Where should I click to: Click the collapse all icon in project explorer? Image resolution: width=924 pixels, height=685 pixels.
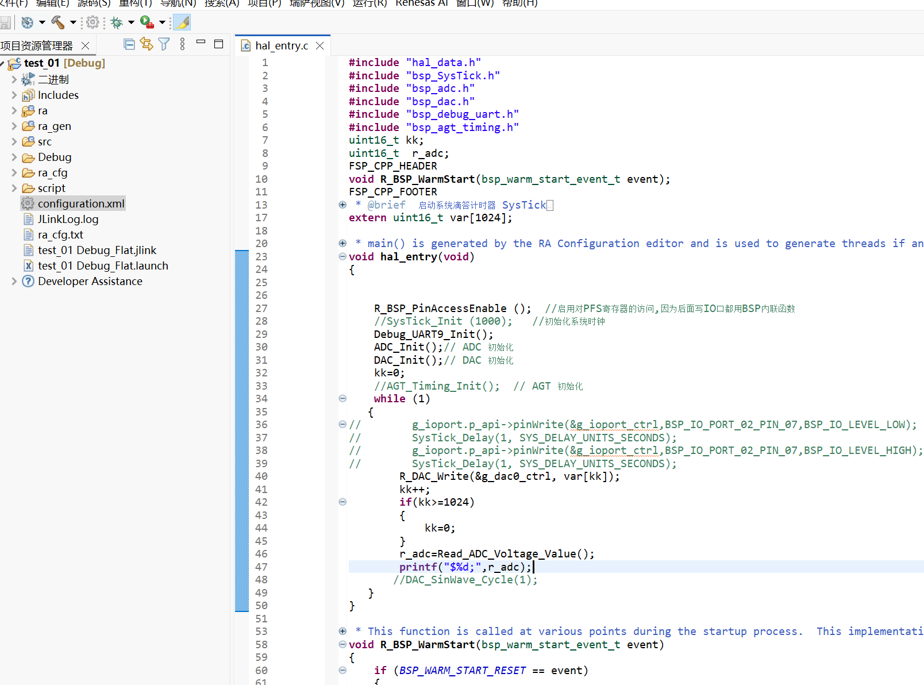(129, 44)
